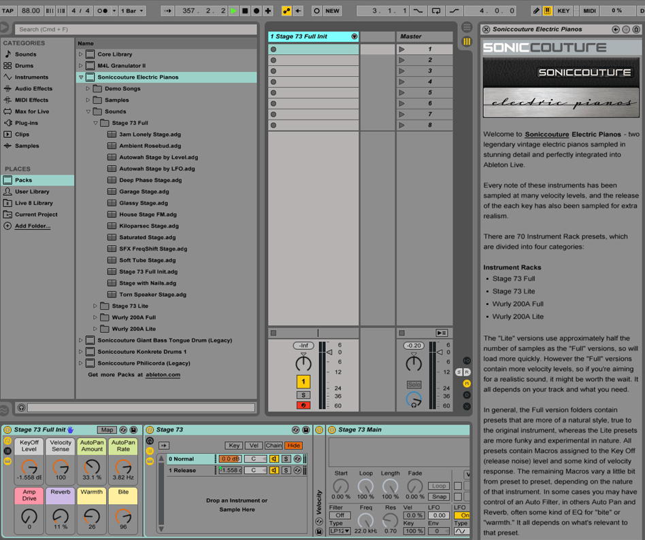The image size is (645, 540).
Task: Toggle the LFO On switch
Action: click(x=462, y=516)
